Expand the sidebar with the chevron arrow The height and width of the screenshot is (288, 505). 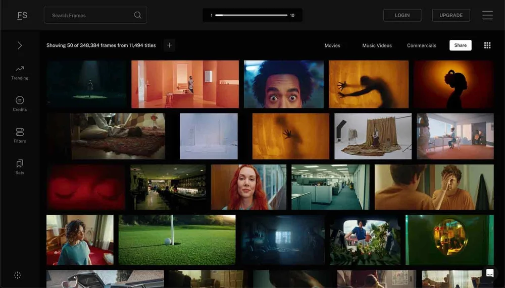point(20,45)
